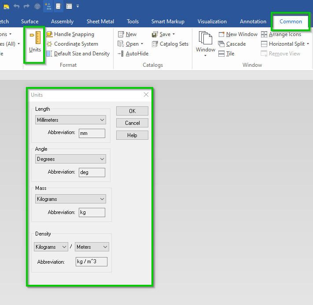Screen dimensions: 313x305
Task: Cancel the Units dialog
Action: click(x=133, y=123)
